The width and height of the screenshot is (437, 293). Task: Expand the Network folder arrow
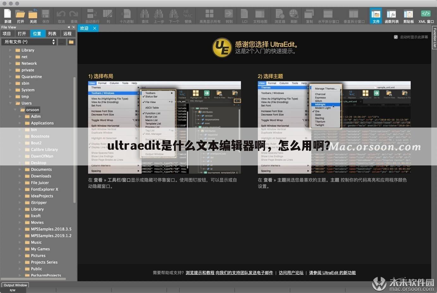pos(10,63)
